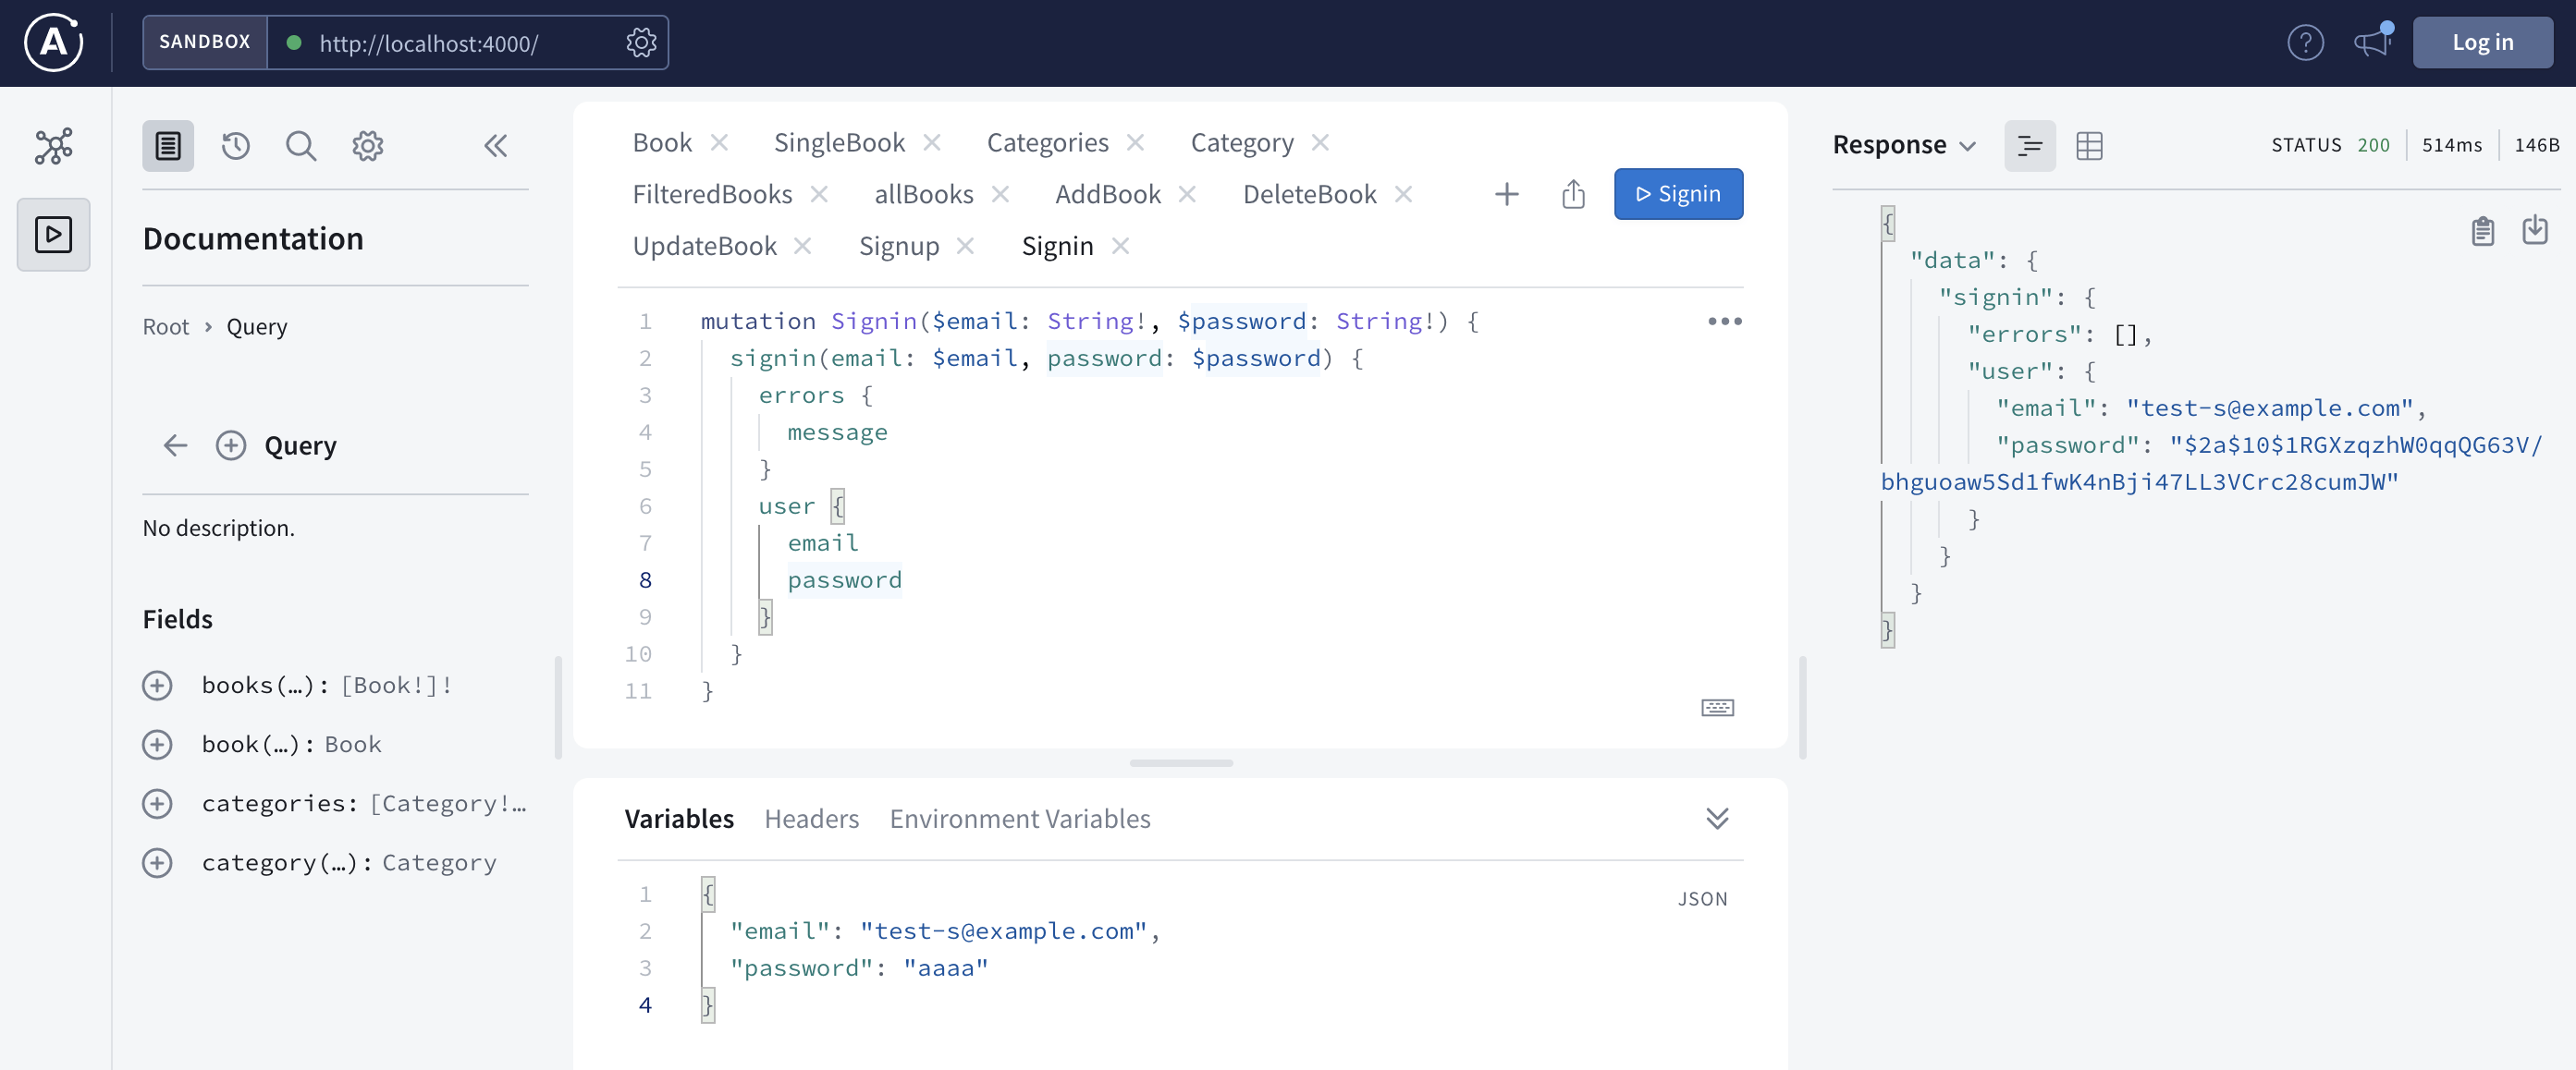
Task: Add the category field plus icon
Action: (x=157, y=862)
